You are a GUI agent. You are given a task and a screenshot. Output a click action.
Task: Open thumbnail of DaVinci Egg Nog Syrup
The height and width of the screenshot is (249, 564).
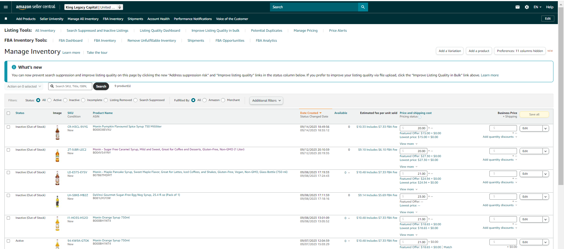(x=57, y=201)
